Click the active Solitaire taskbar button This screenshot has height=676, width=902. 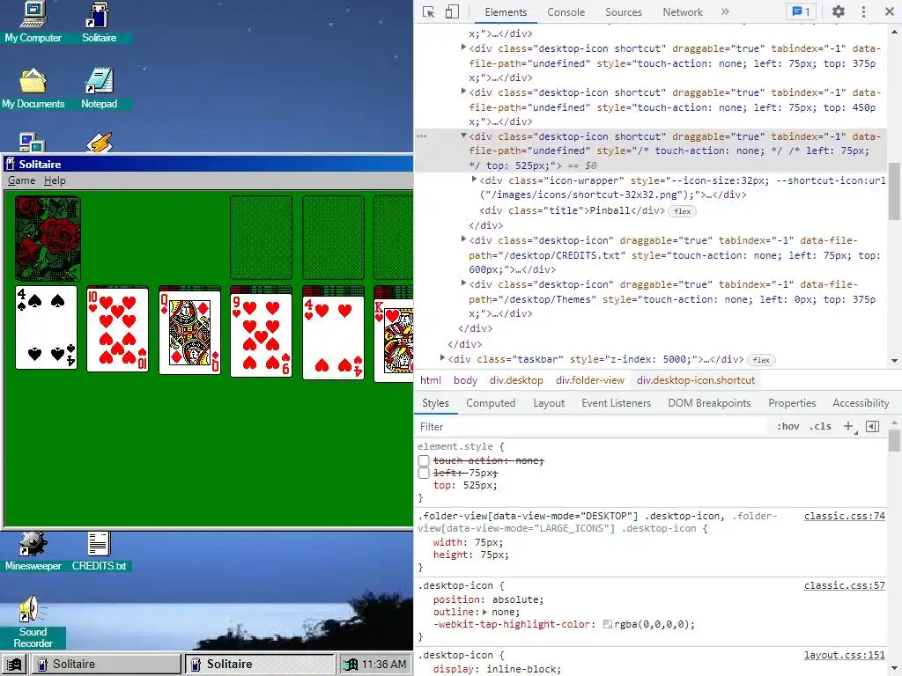pos(260,665)
